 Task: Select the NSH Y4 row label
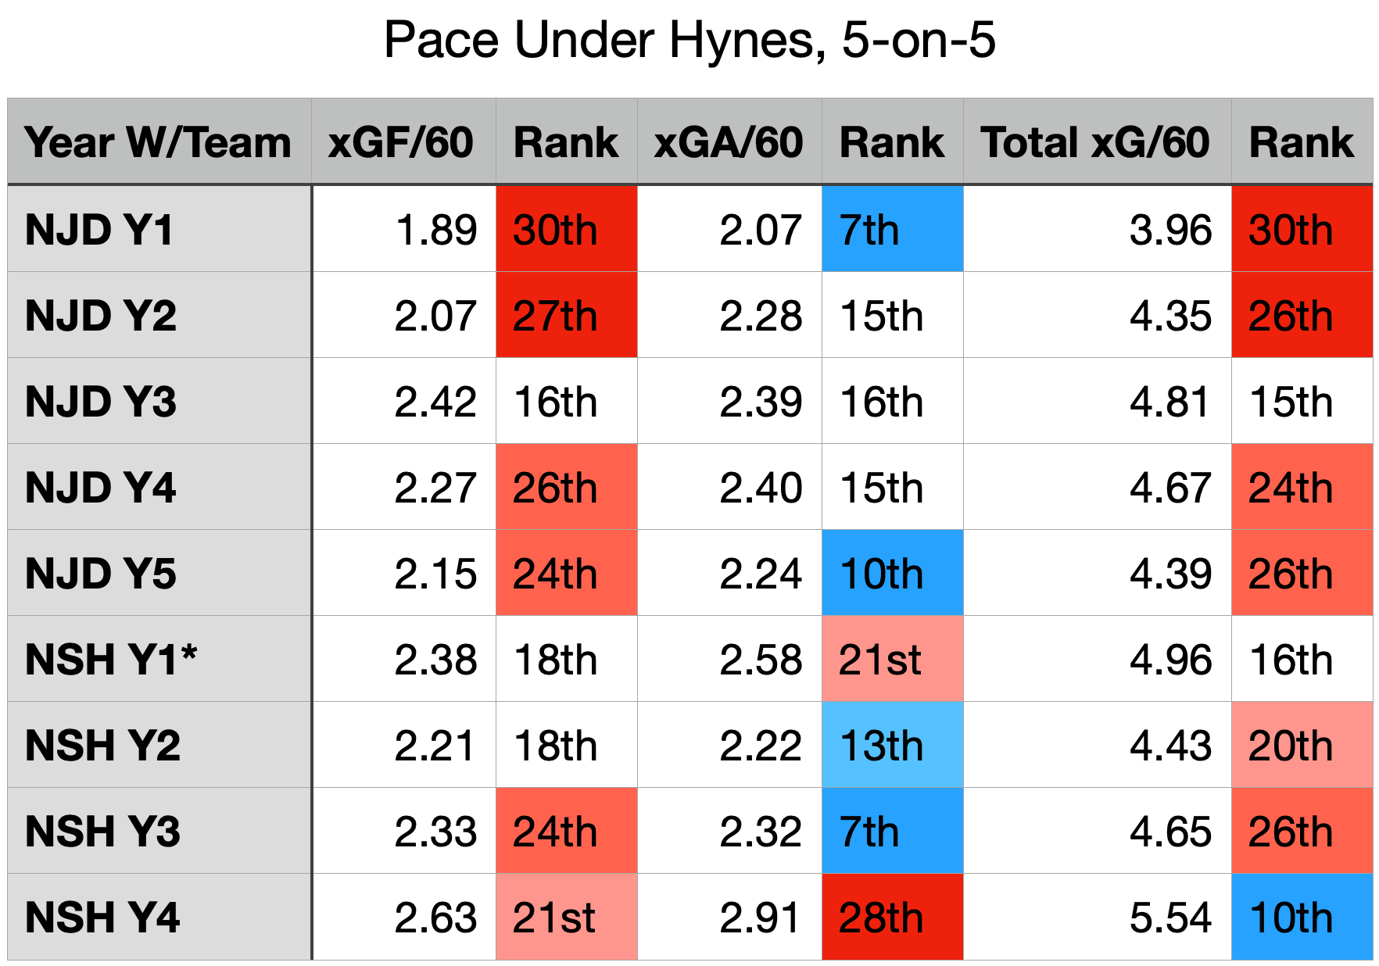(103, 918)
